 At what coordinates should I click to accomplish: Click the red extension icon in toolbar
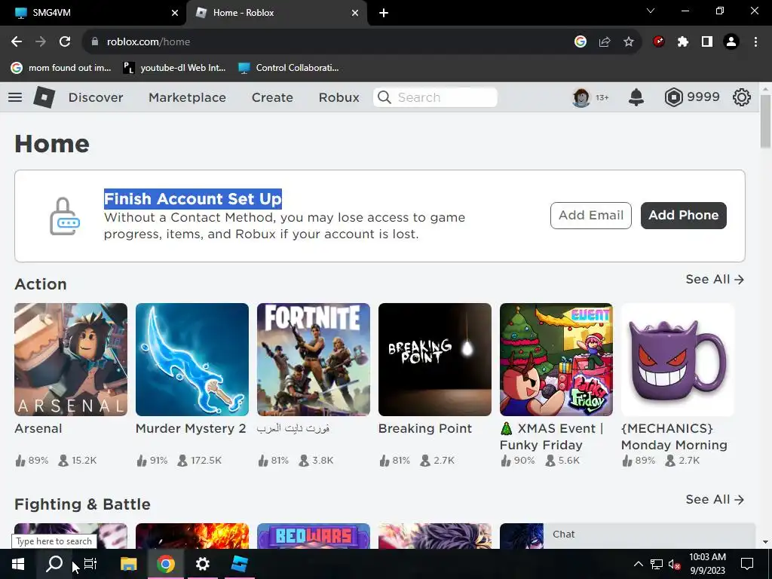click(659, 42)
